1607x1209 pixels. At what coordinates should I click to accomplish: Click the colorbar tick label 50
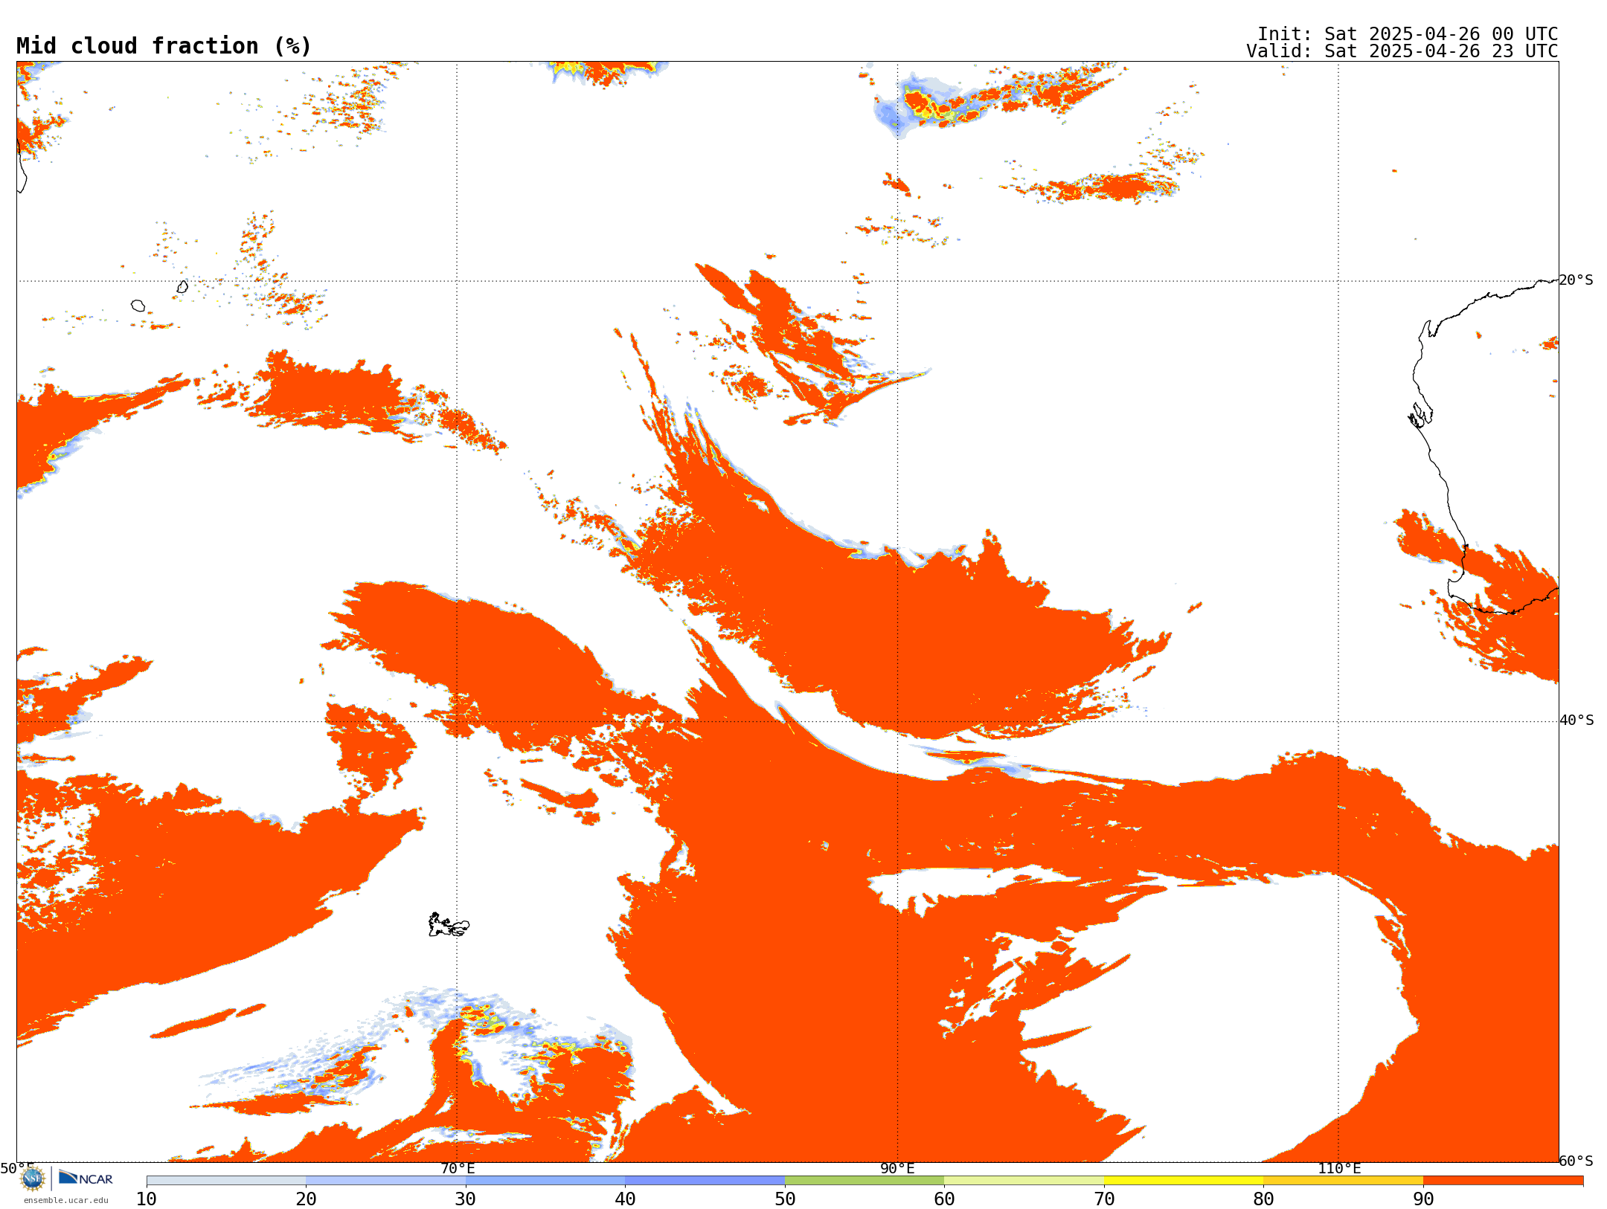(785, 1199)
